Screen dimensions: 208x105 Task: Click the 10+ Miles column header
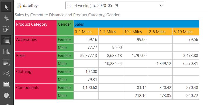point(136,32)
